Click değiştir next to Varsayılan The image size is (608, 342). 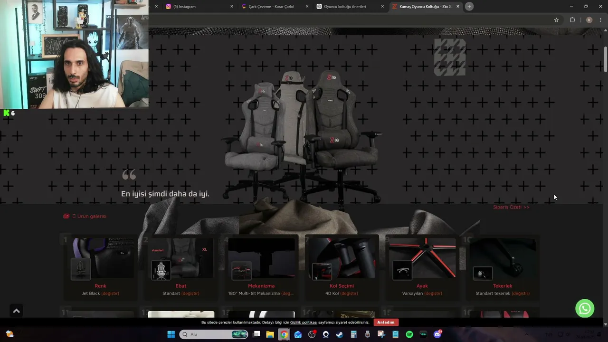point(433,294)
